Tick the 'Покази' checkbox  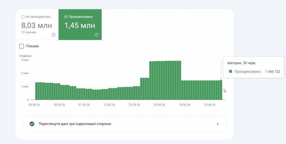point(22,46)
